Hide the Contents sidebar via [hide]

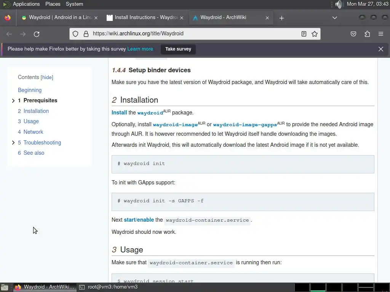47,77
